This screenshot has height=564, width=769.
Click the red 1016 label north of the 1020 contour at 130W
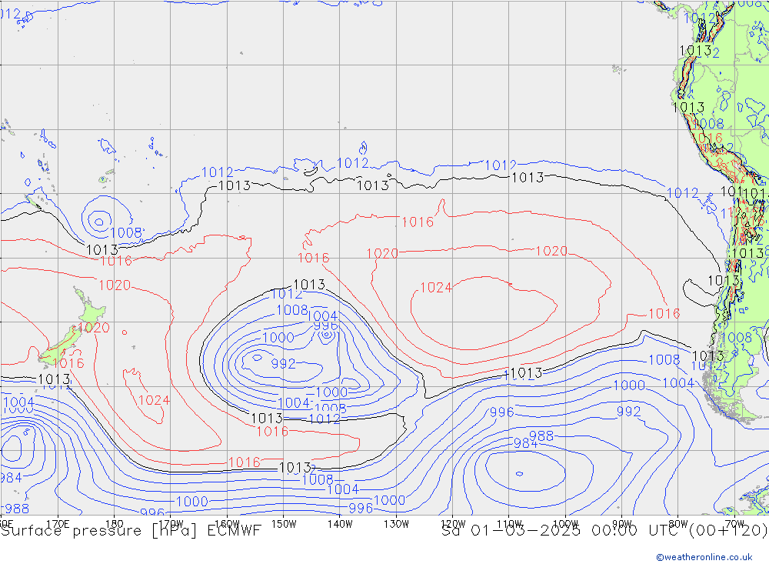coord(418,222)
